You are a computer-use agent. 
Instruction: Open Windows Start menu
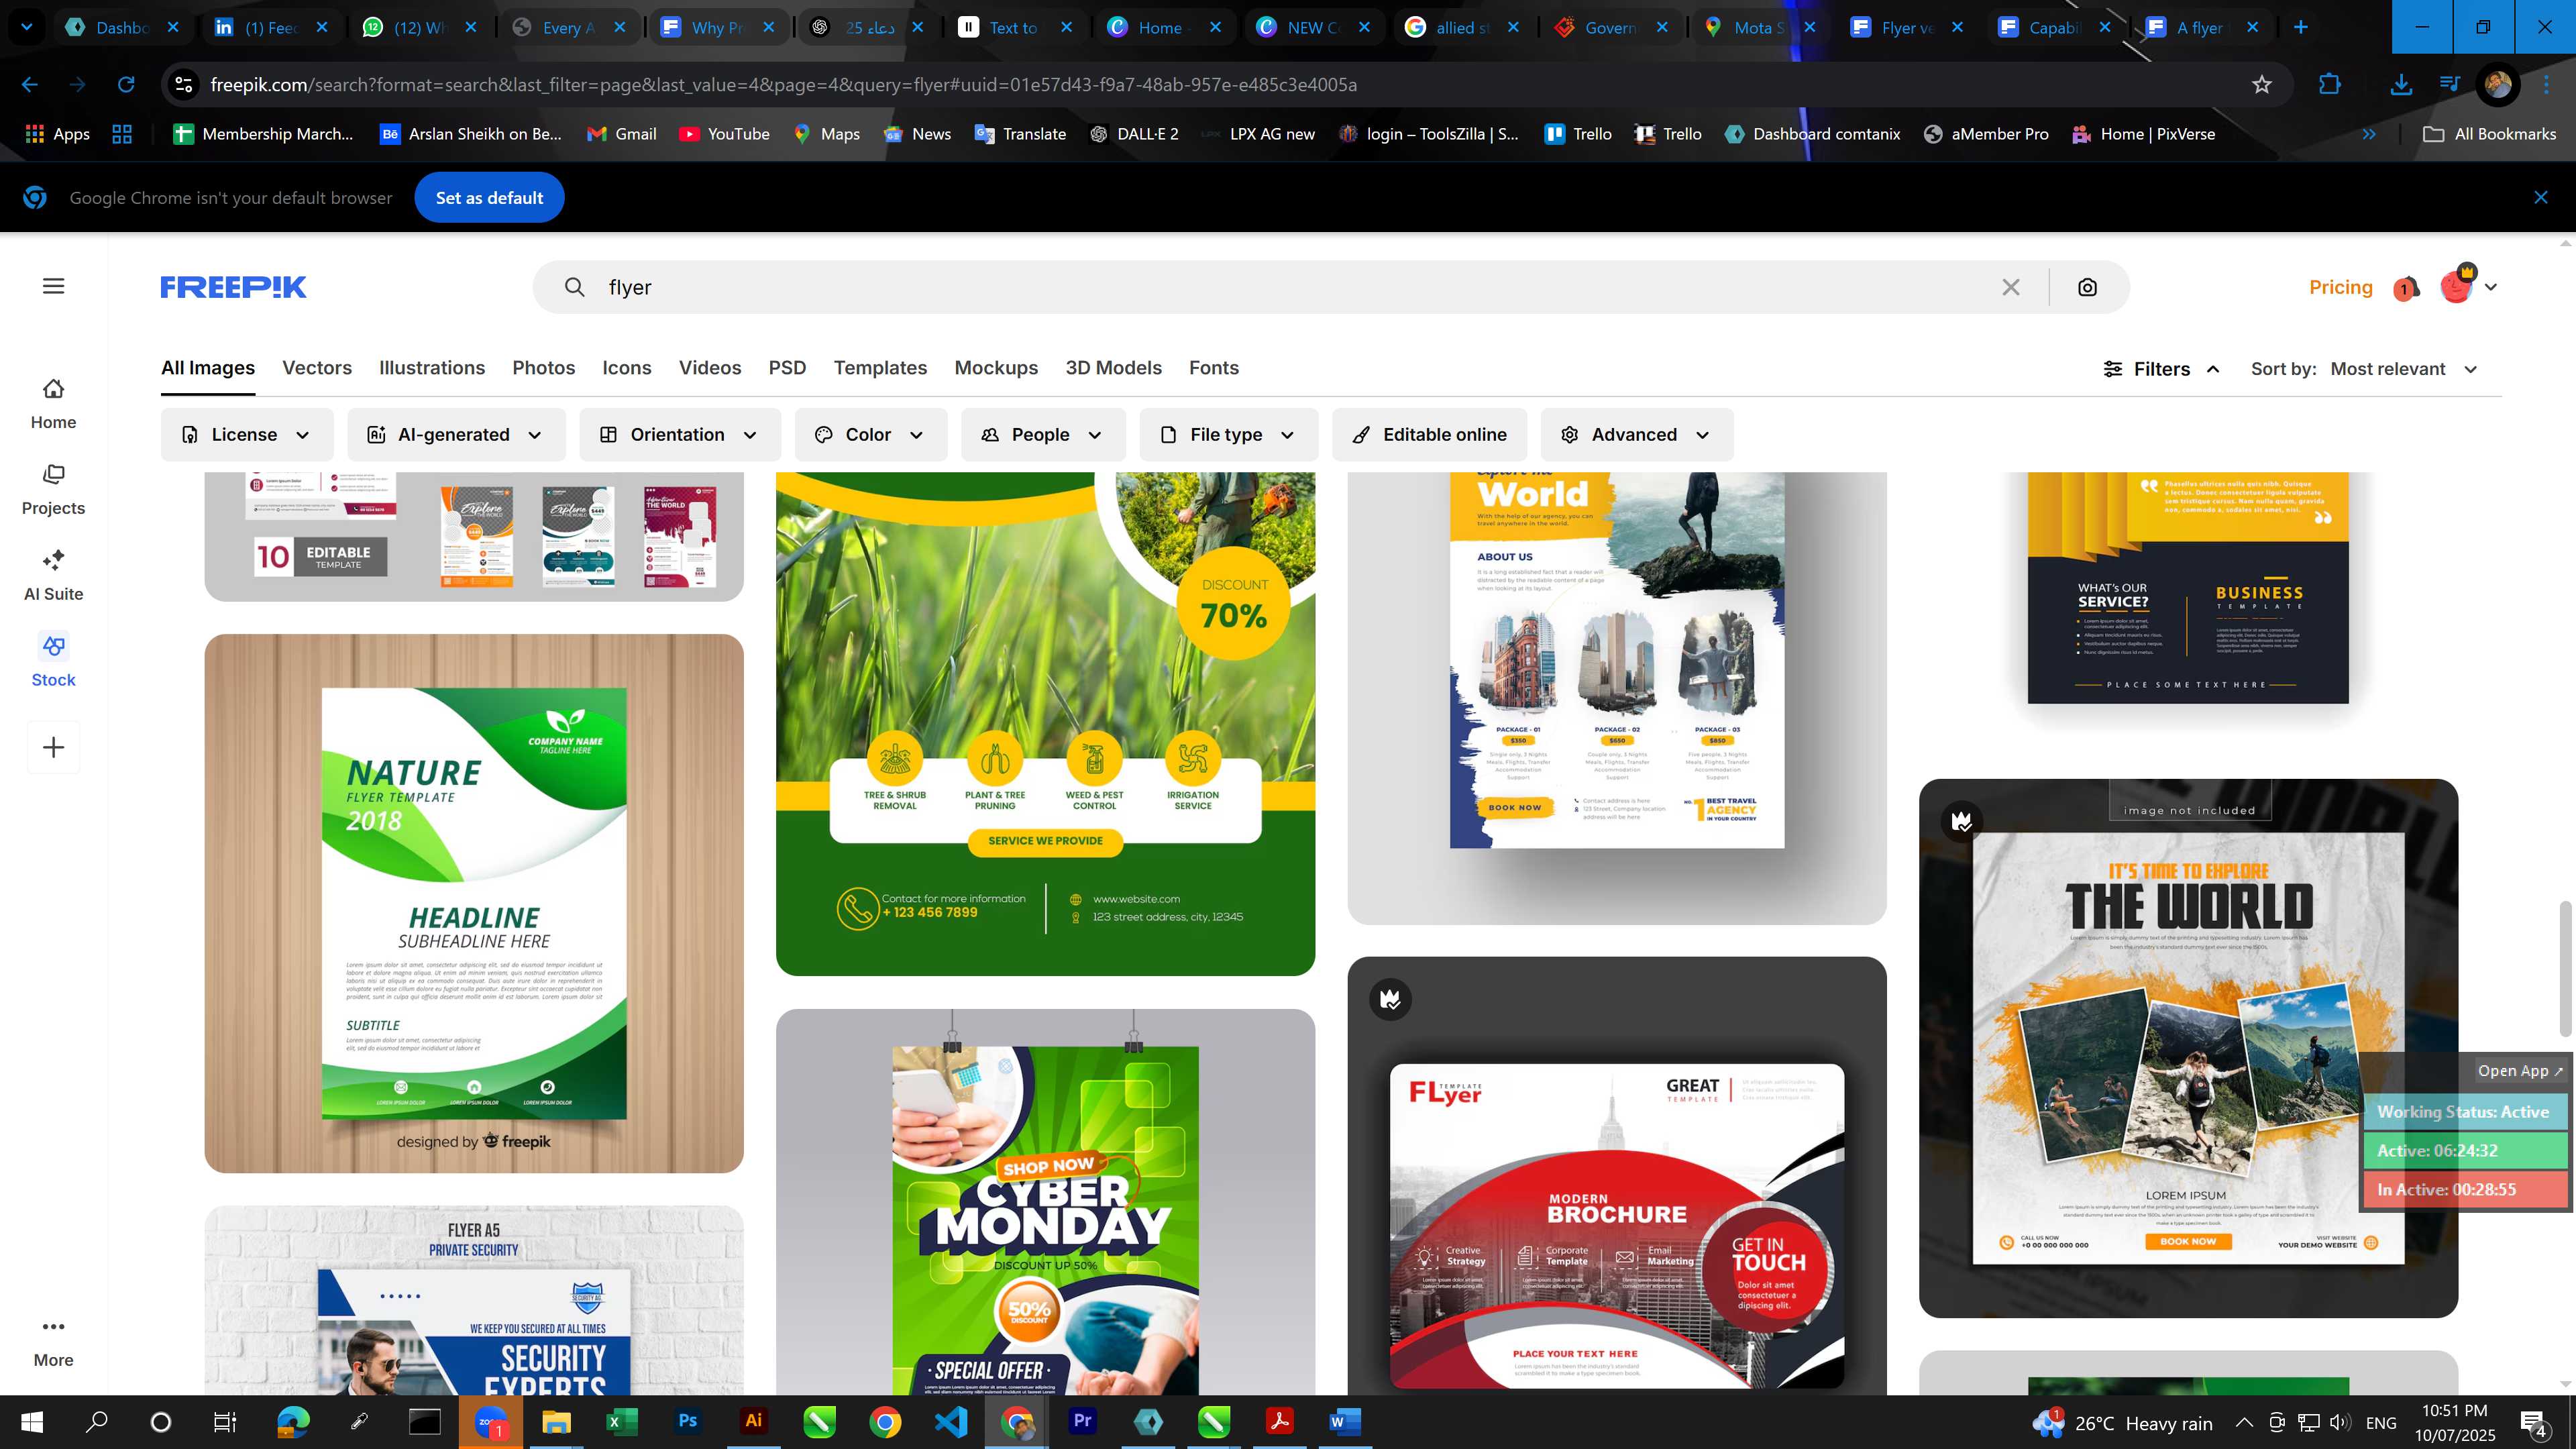pyautogui.click(x=31, y=1422)
